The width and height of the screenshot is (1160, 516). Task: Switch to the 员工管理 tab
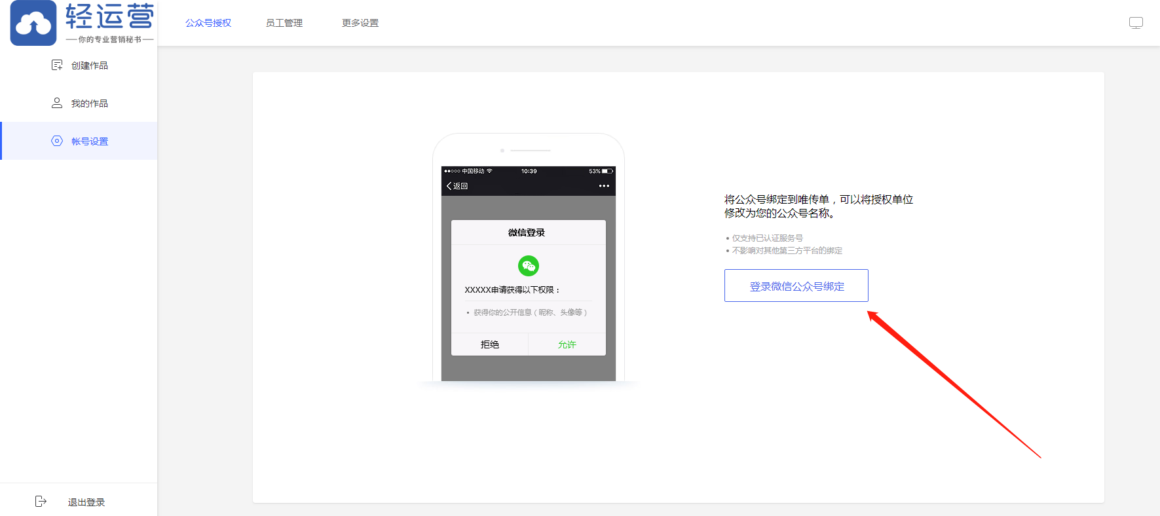[x=284, y=23]
